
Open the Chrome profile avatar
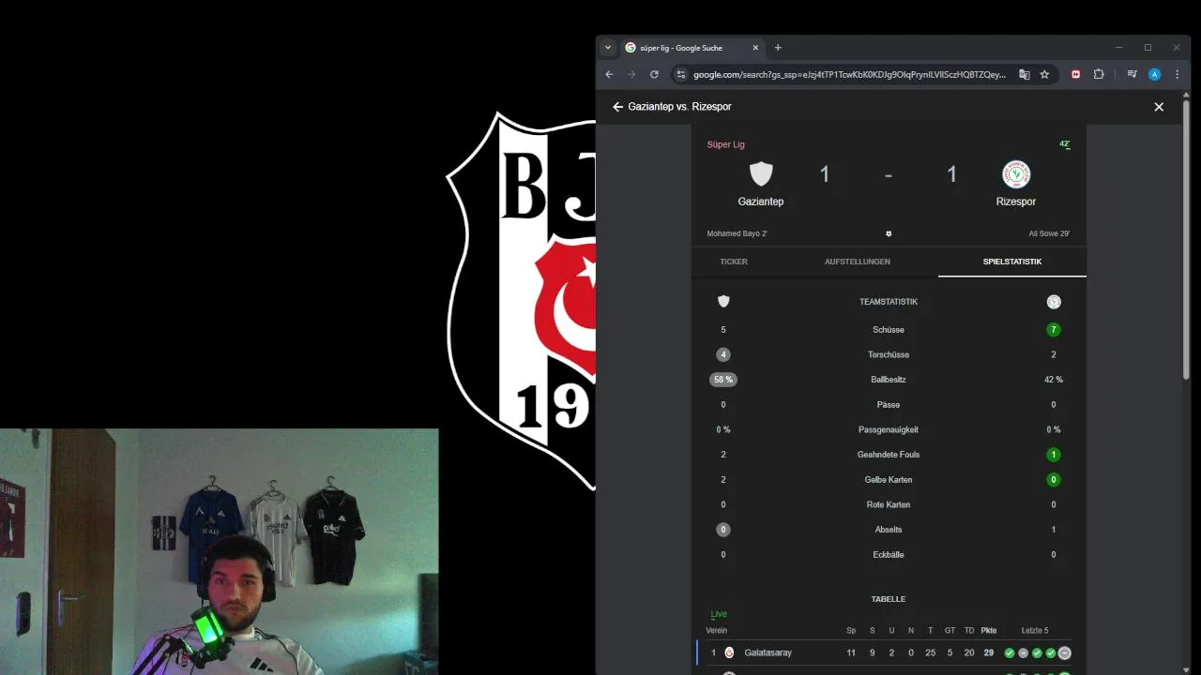[1155, 74]
